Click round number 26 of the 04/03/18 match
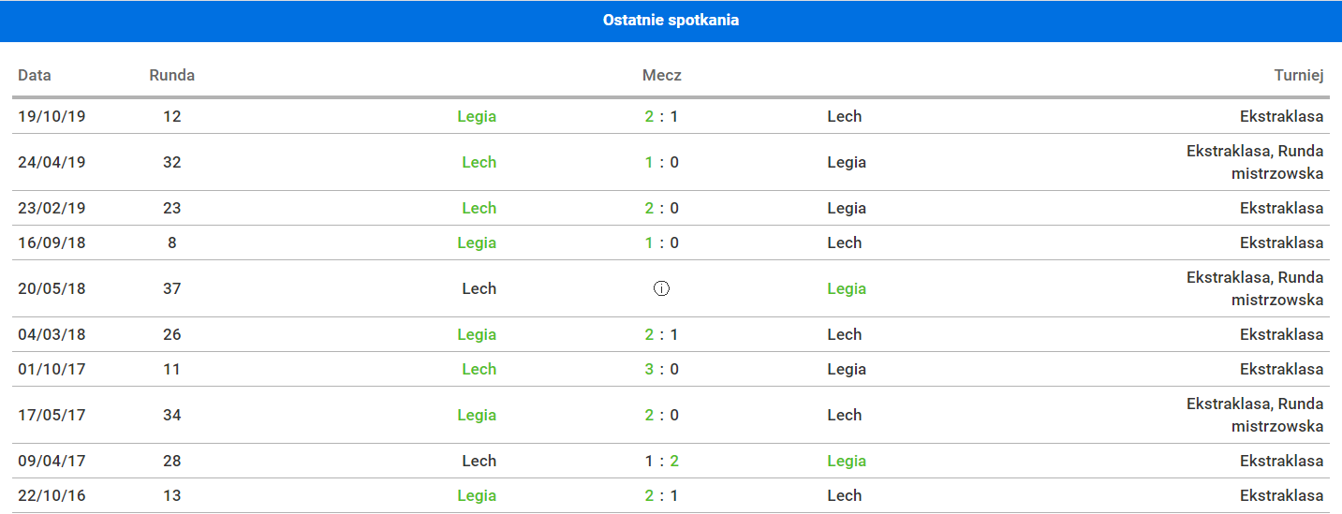 point(171,334)
